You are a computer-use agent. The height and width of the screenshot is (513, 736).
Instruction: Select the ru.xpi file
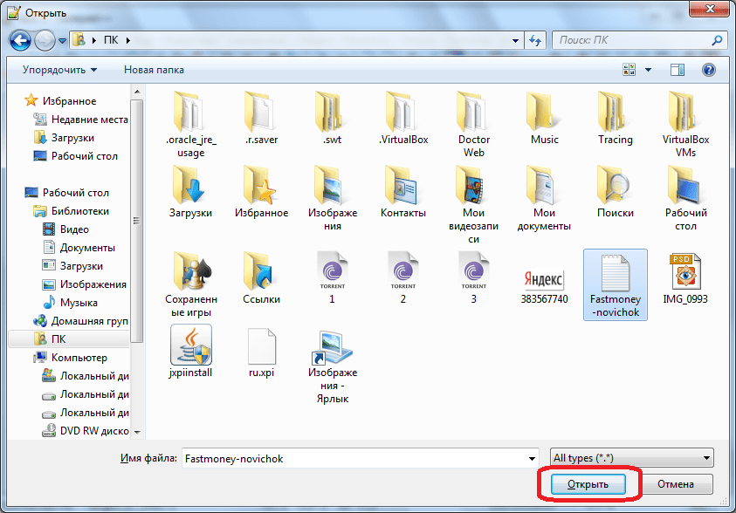pyautogui.click(x=261, y=353)
